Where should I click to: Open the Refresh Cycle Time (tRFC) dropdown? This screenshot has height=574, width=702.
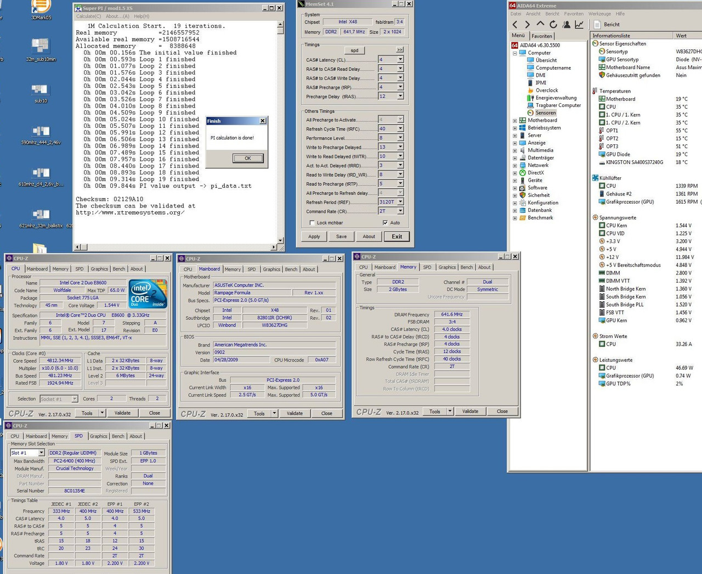(x=400, y=129)
